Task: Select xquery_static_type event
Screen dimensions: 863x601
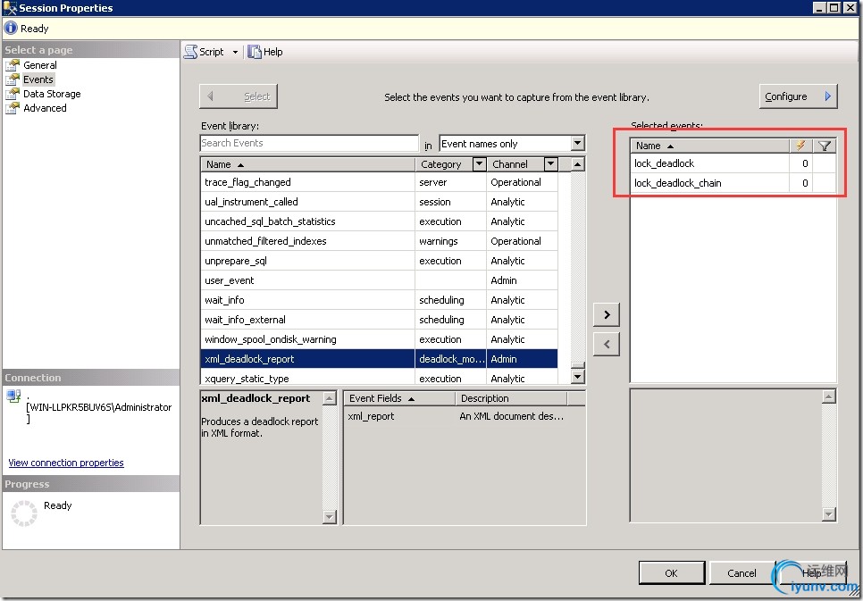Action: coord(379,378)
